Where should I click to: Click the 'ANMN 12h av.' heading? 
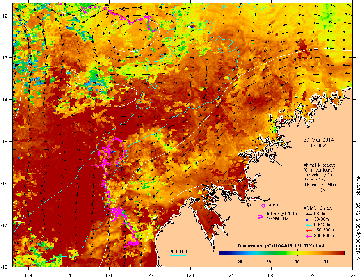(318, 208)
